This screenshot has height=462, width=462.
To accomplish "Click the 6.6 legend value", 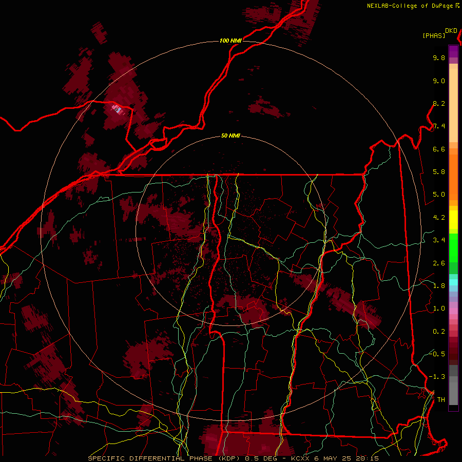I will 439,149.
